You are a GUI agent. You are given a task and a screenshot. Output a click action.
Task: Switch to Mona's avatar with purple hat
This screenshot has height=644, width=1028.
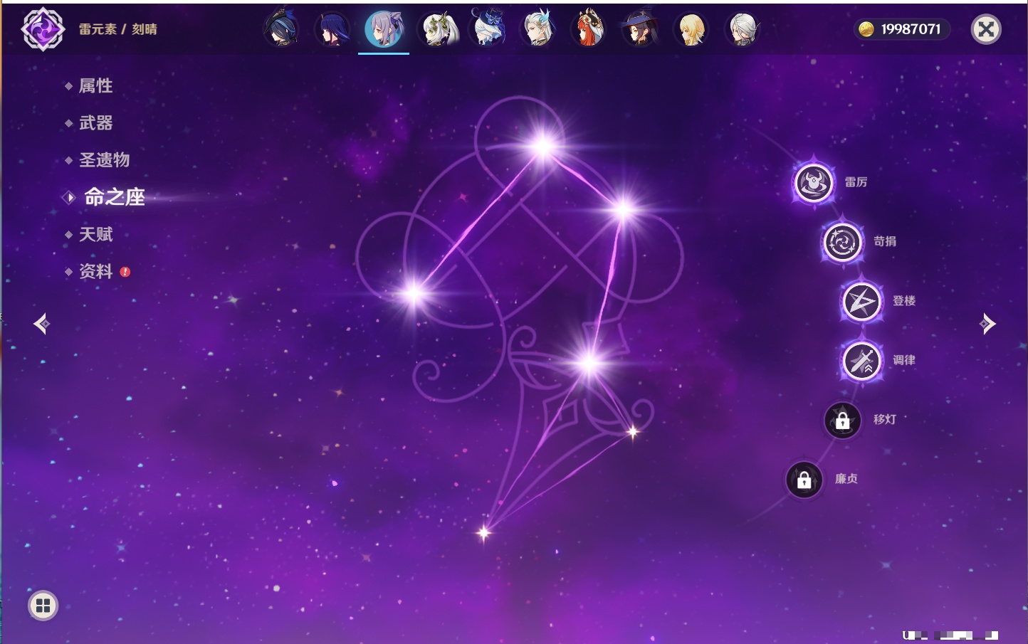coord(640,29)
